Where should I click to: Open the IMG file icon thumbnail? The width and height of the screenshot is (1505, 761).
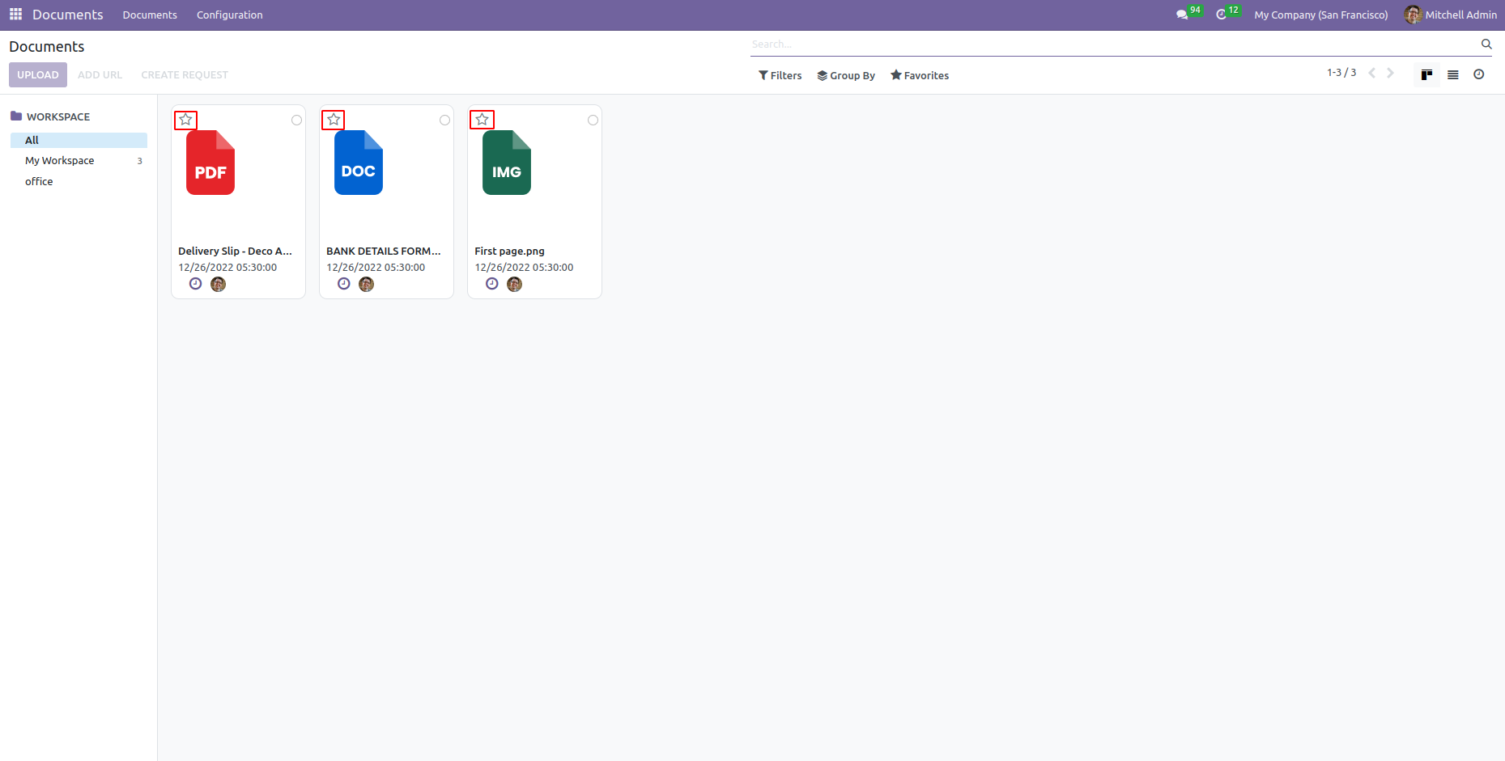[x=507, y=163]
